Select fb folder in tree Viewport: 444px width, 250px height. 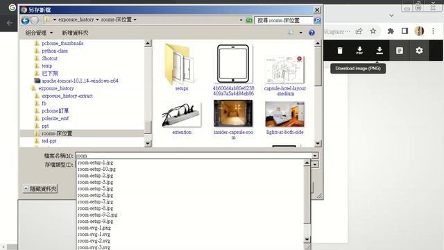(44, 103)
